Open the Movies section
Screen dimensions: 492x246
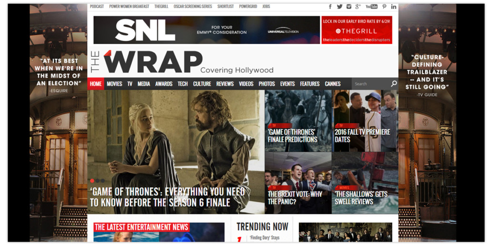click(x=114, y=84)
